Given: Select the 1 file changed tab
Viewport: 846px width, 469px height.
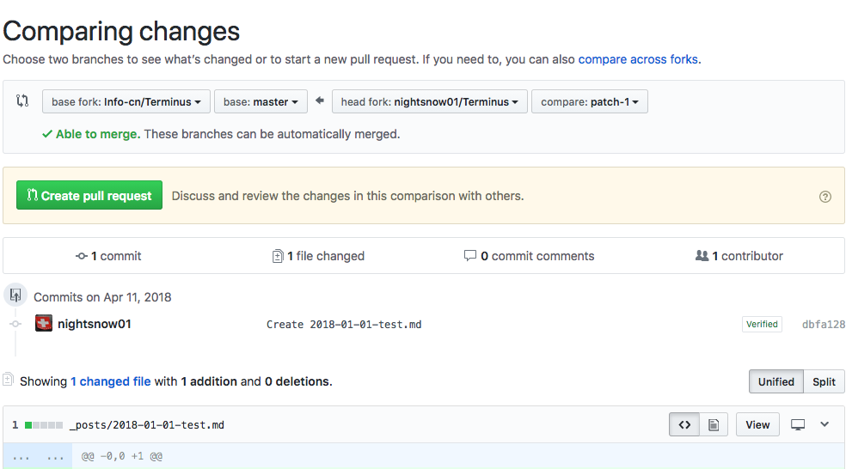Looking at the screenshot, I should (318, 256).
